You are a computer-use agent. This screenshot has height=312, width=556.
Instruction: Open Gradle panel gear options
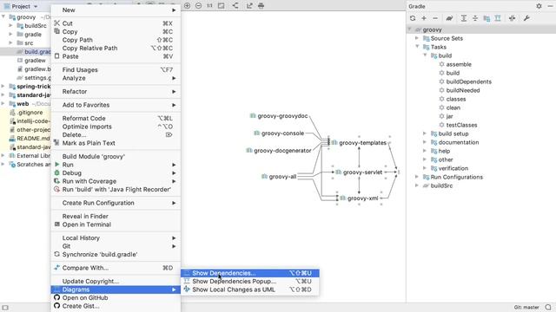[x=539, y=6]
